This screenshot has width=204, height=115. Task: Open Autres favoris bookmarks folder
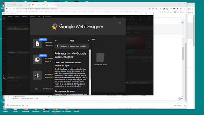[167, 12]
